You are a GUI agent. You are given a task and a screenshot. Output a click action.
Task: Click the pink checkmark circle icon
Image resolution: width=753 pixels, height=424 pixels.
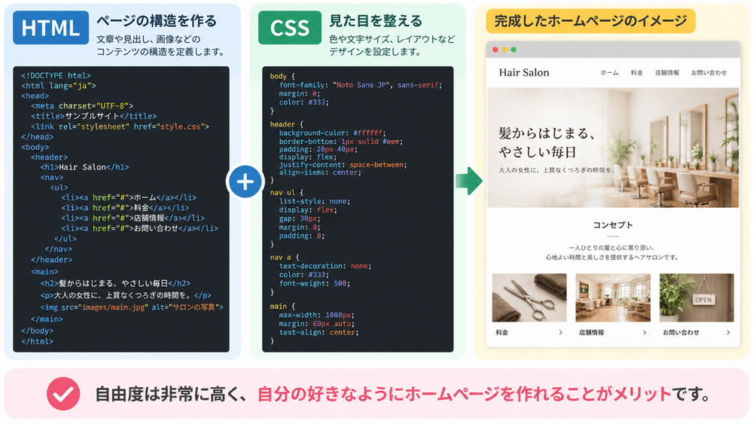(x=63, y=394)
